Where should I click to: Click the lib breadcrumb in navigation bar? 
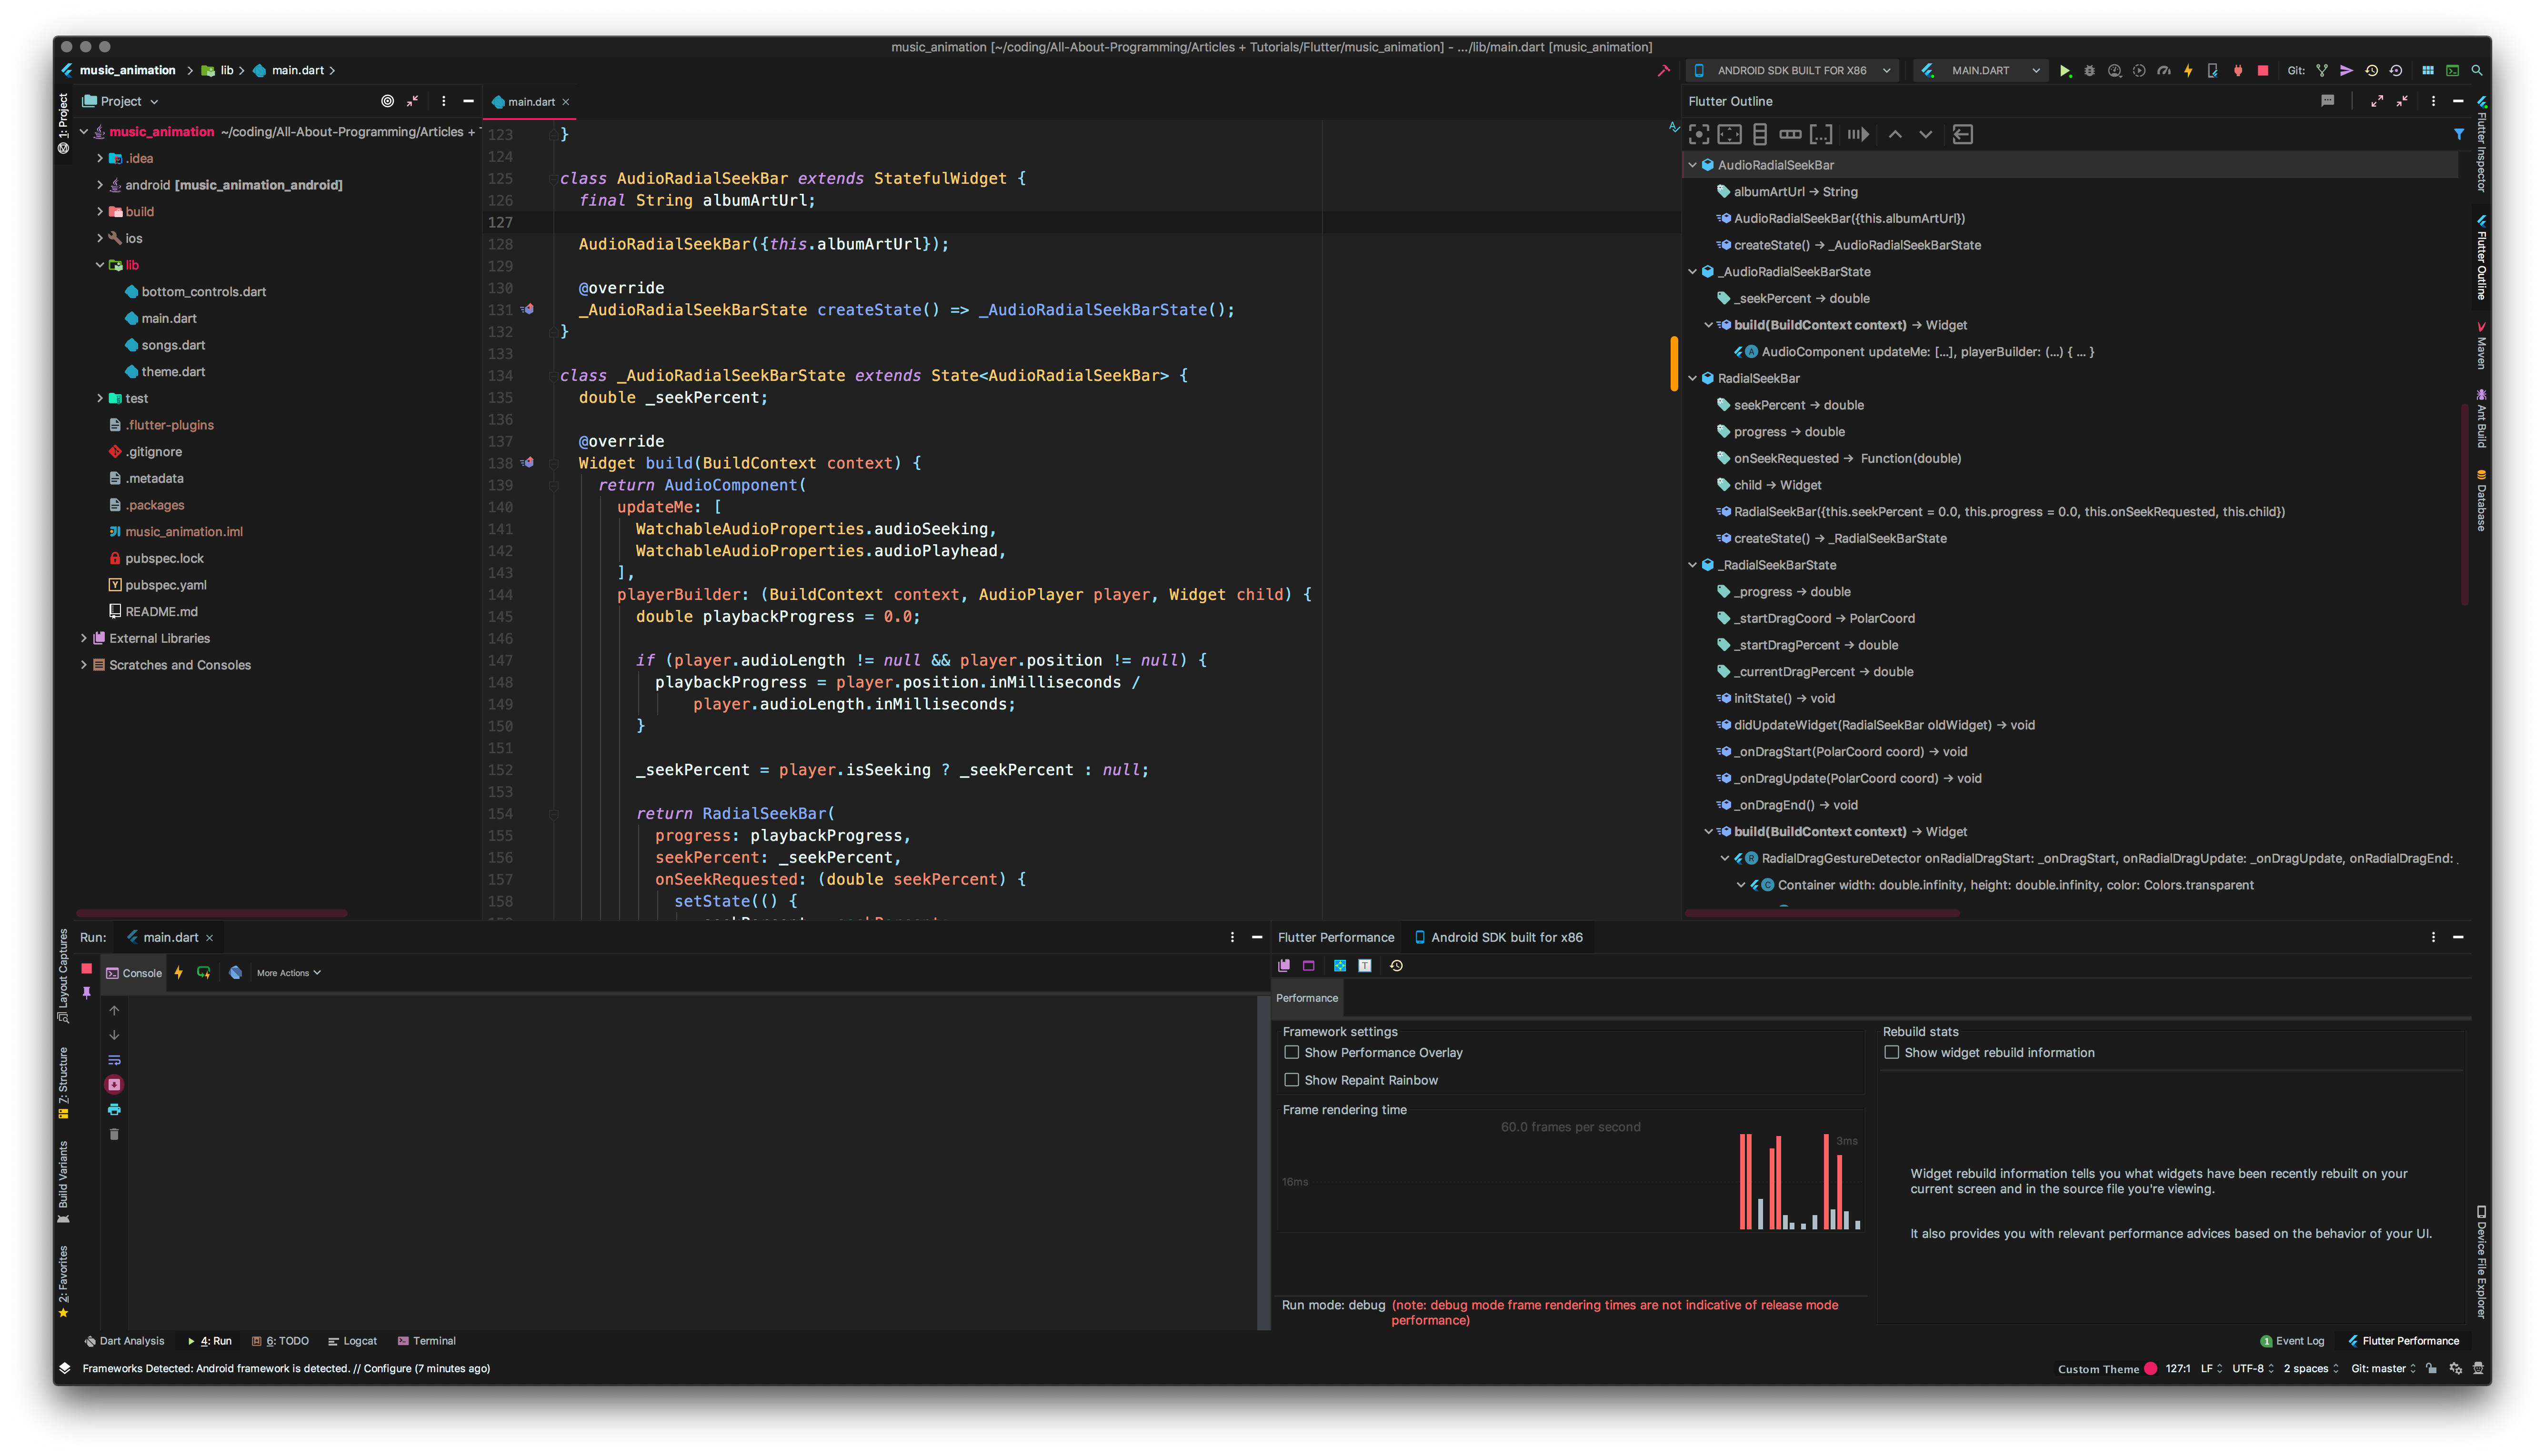[x=219, y=70]
